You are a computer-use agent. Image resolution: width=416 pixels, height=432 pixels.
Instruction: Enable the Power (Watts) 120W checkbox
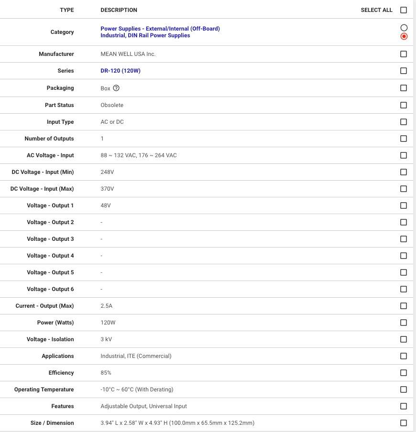404,323
